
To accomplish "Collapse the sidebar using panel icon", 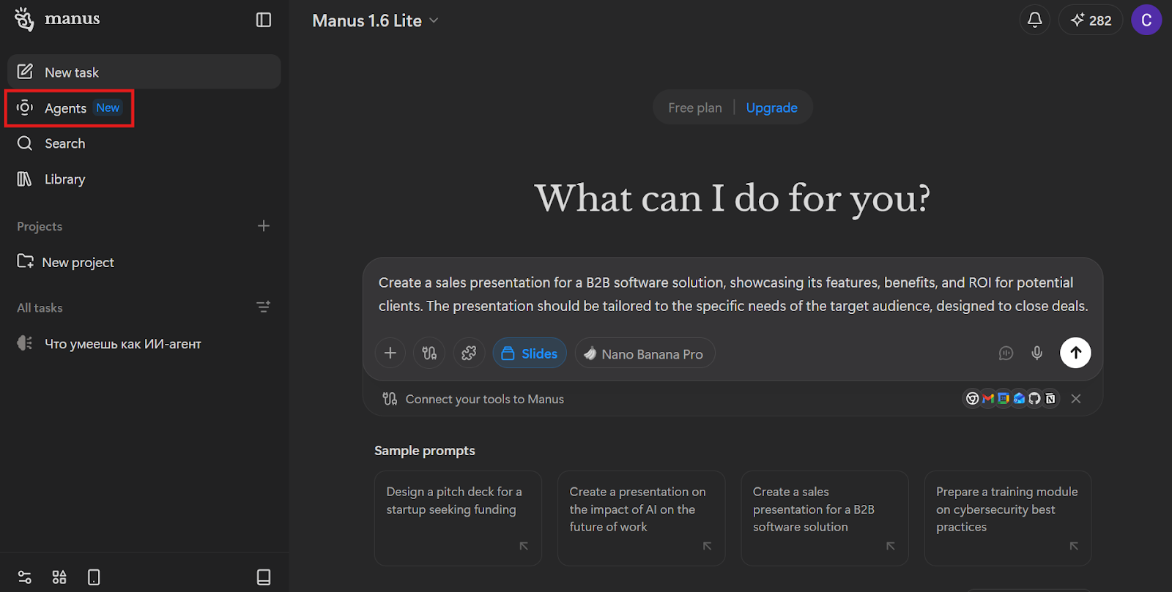I will tap(264, 20).
